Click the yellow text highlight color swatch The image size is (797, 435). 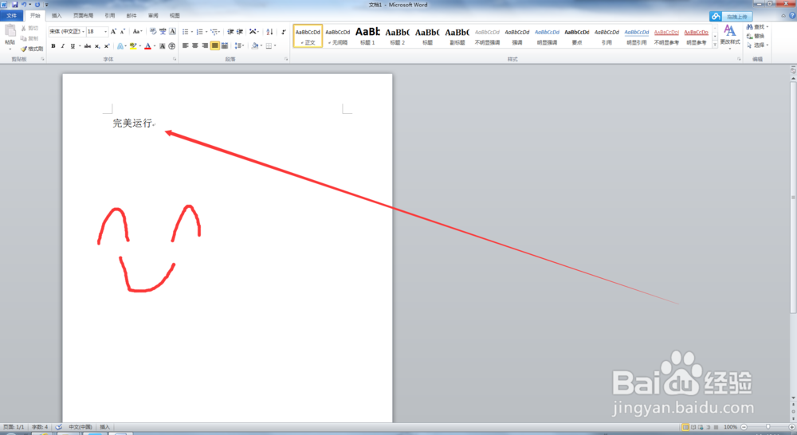pos(133,46)
